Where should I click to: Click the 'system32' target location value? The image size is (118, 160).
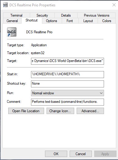coord(38,53)
